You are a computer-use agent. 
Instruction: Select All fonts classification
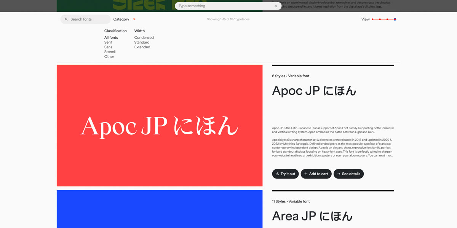click(111, 38)
